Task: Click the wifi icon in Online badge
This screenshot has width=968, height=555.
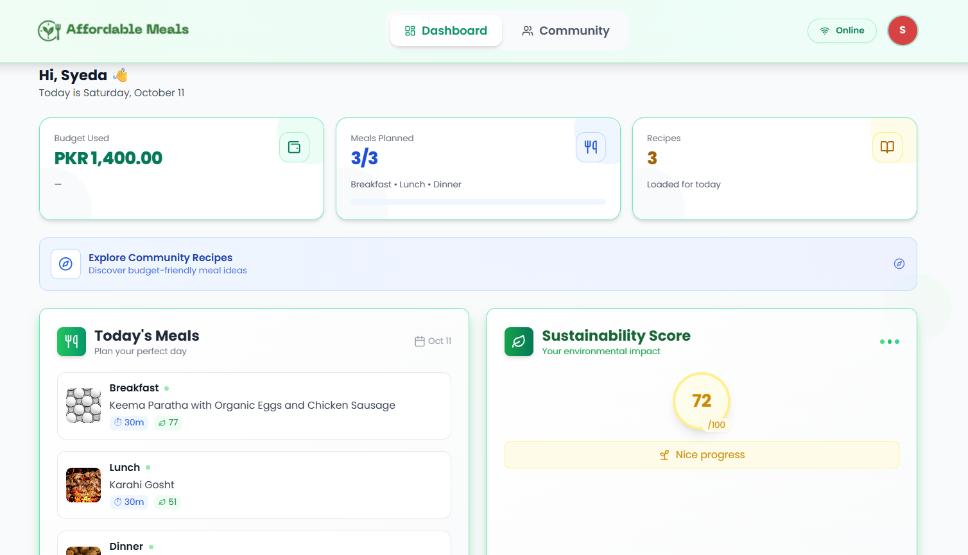Action: (x=825, y=31)
